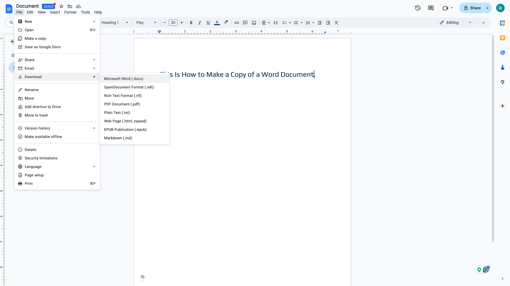Click the insert link icon
The width and height of the screenshot is (510, 286).
(x=236, y=23)
